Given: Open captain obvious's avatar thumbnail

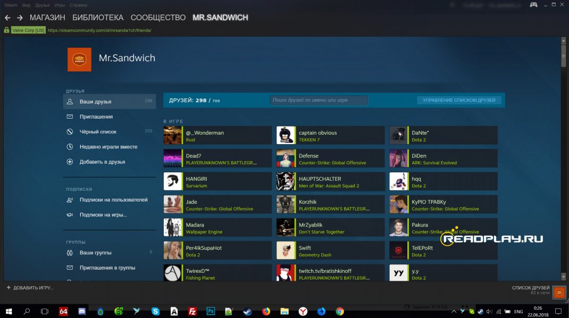Looking at the screenshot, I should pos(286,135).
